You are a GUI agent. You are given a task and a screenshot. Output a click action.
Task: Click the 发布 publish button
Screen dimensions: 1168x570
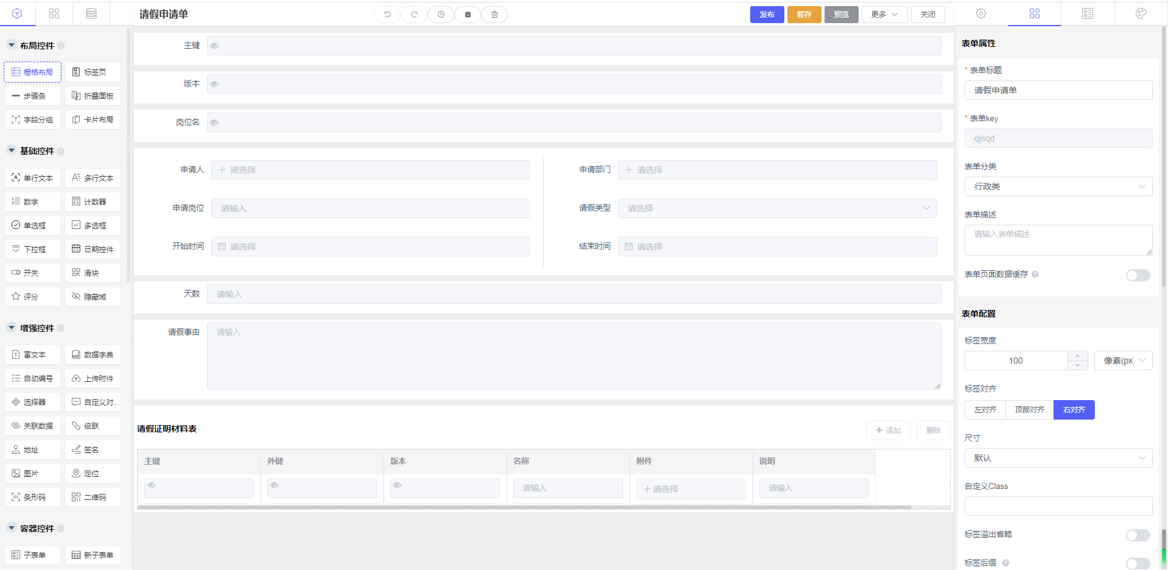click(767, 15)
